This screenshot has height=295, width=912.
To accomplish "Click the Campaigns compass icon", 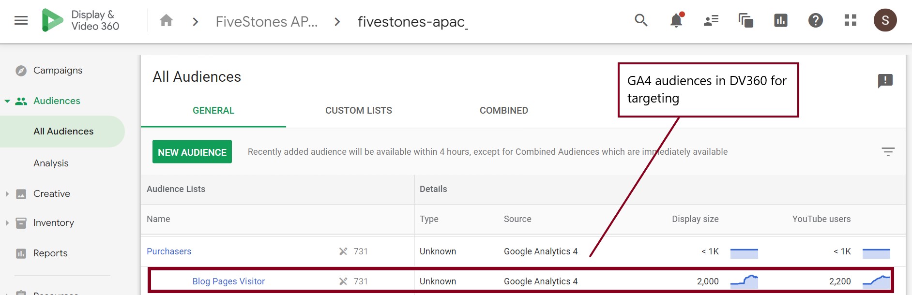I will click(21, 71).
